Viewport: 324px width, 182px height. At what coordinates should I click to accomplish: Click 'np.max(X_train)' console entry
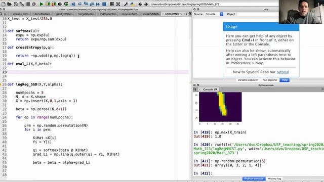click(231, 132)
